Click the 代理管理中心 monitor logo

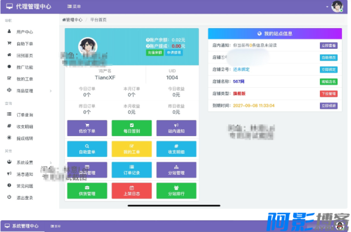click(29, 7)
